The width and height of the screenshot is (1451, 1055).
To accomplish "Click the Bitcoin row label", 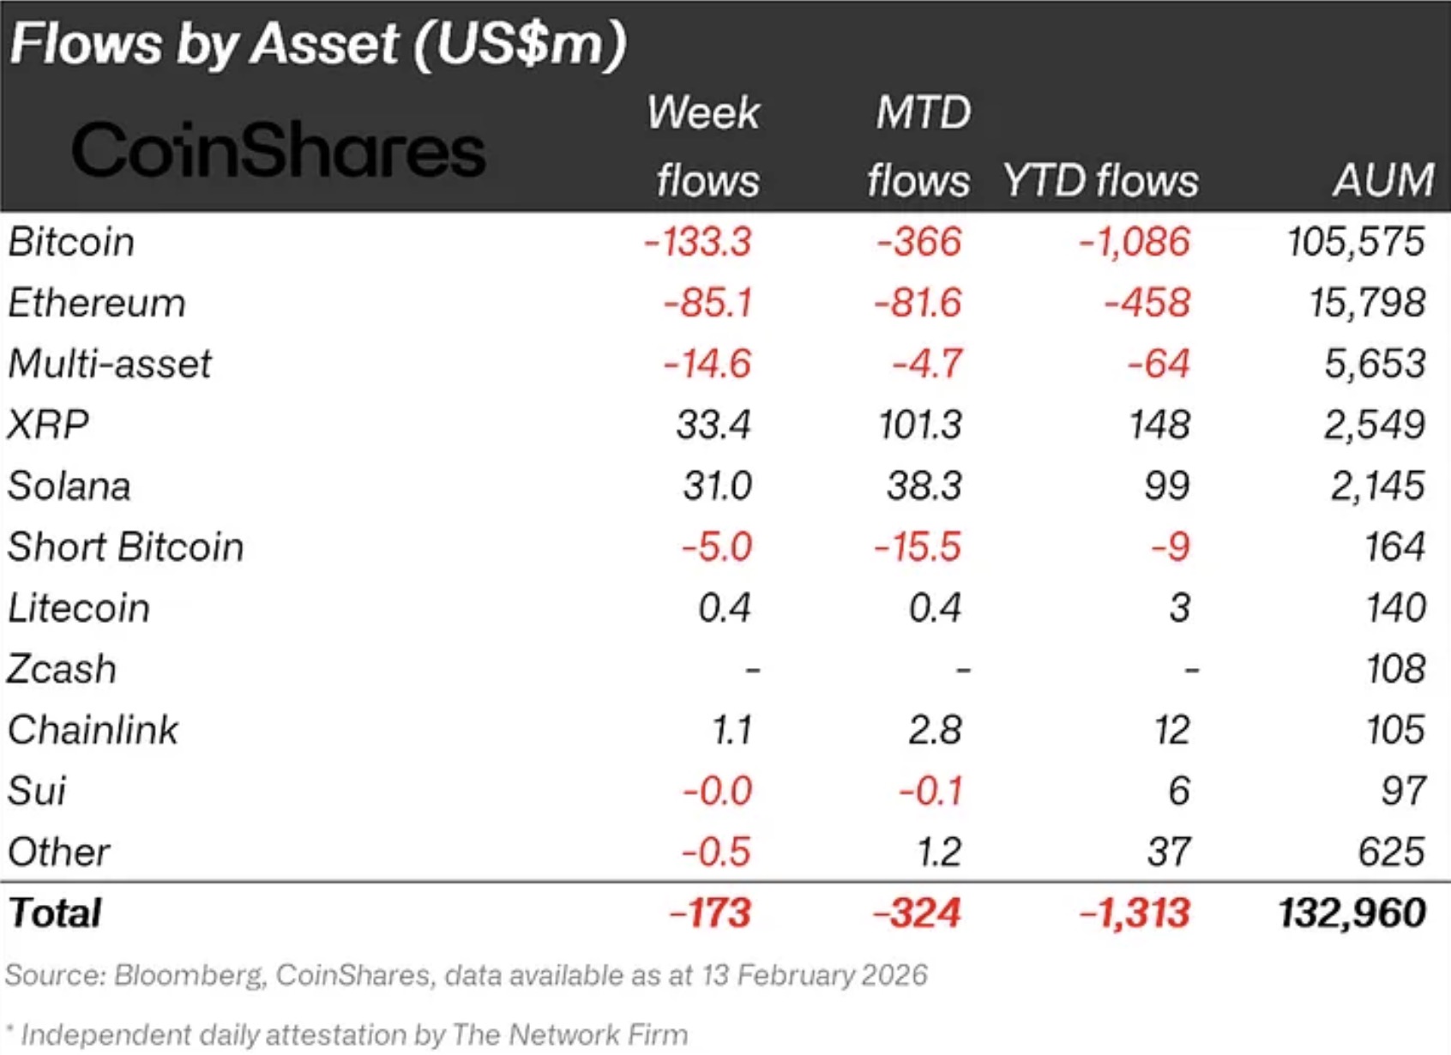I will (72, 242).
